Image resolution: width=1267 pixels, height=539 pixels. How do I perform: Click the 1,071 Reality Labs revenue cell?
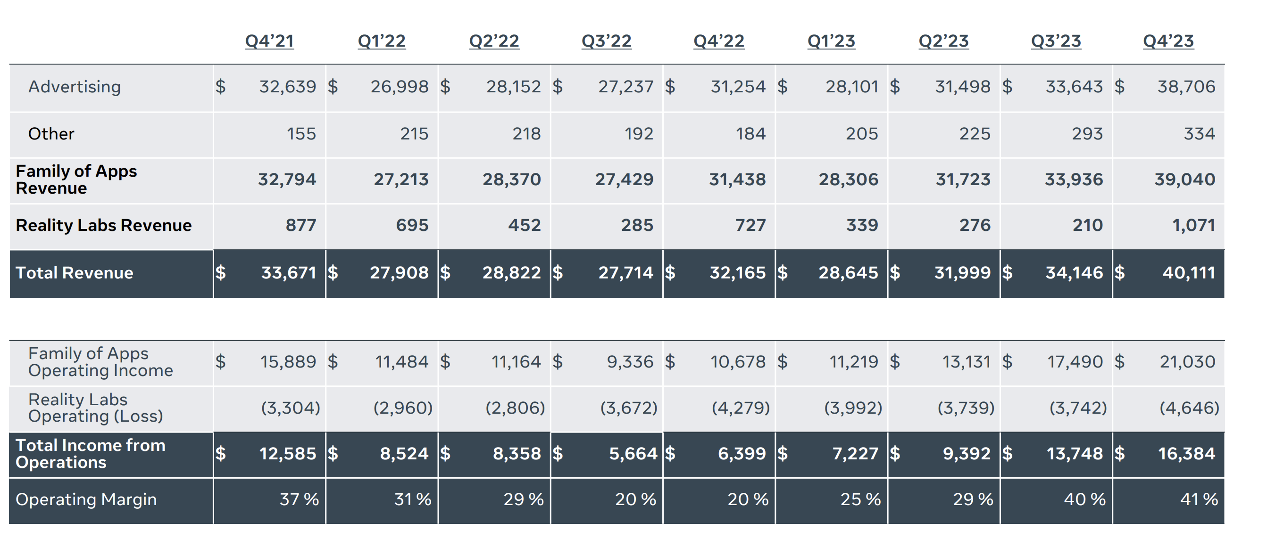point(1193,225)
